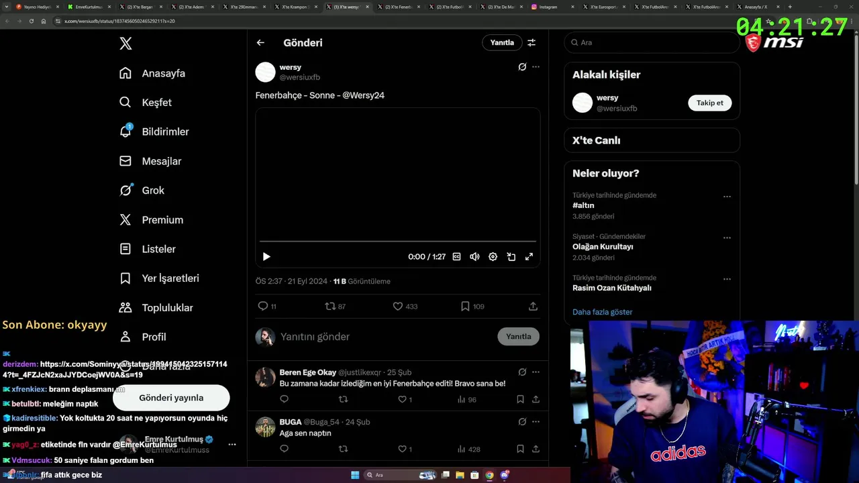Click the @Wersy24 mention link

363,95
